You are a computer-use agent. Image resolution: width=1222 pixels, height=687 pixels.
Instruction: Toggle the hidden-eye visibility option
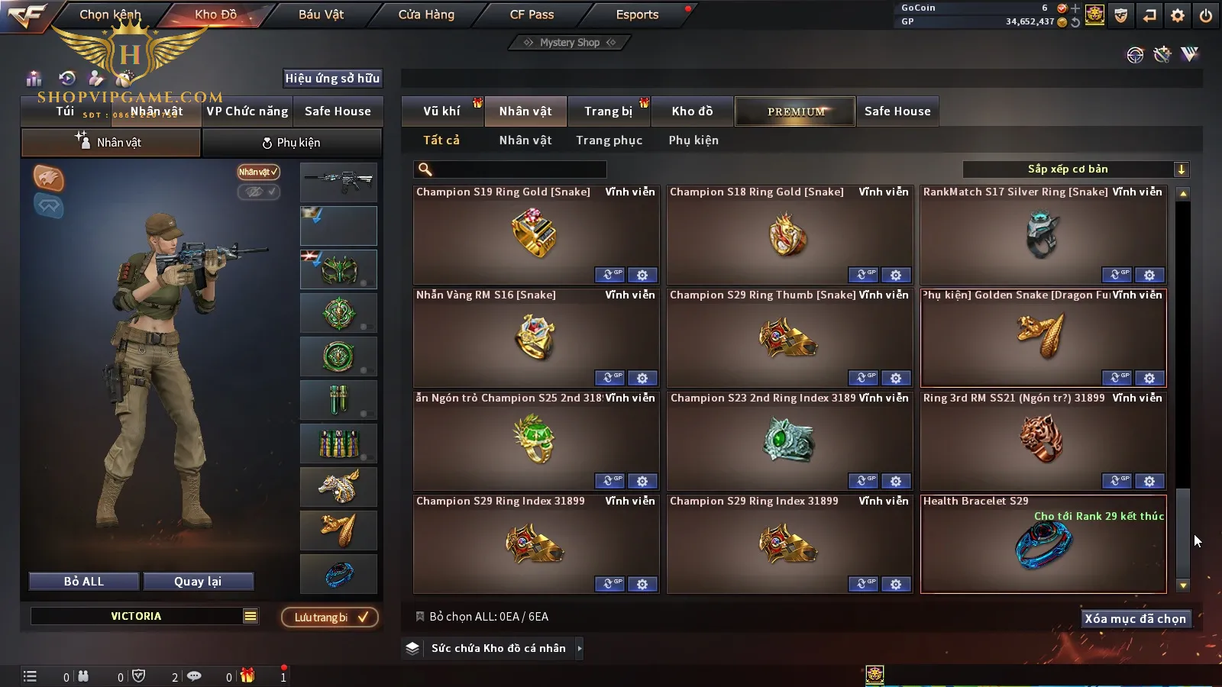(x=258, y=192)
